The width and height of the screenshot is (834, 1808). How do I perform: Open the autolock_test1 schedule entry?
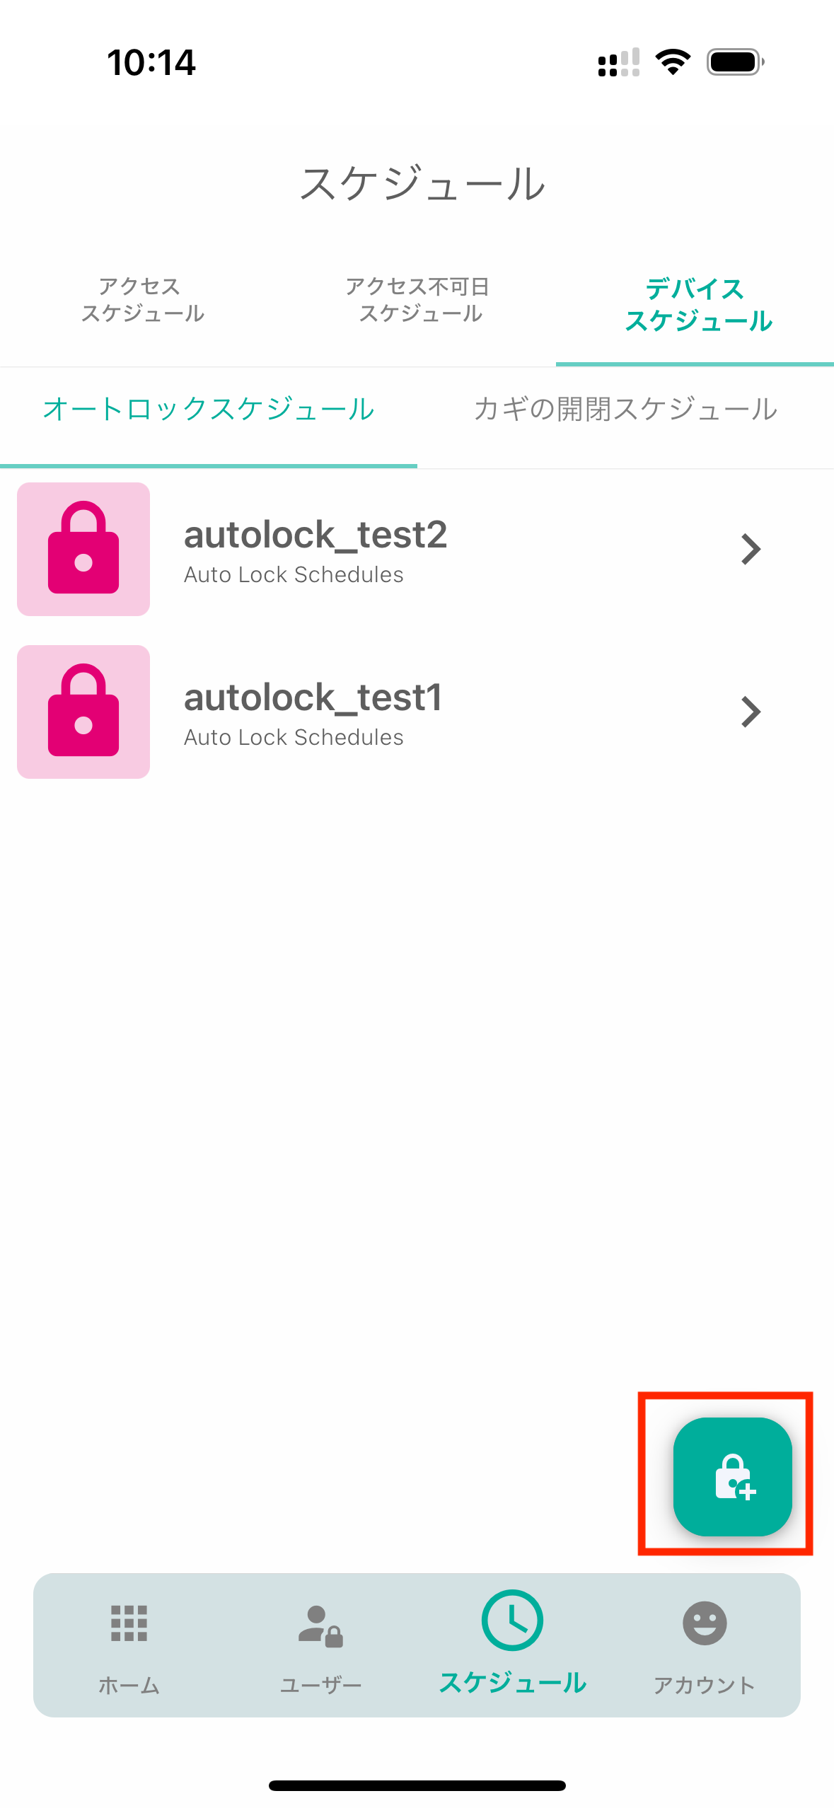coord(417,712)
